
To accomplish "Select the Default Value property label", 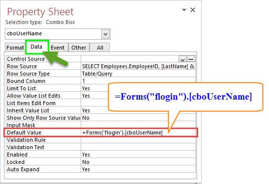I will coord(24,132).
